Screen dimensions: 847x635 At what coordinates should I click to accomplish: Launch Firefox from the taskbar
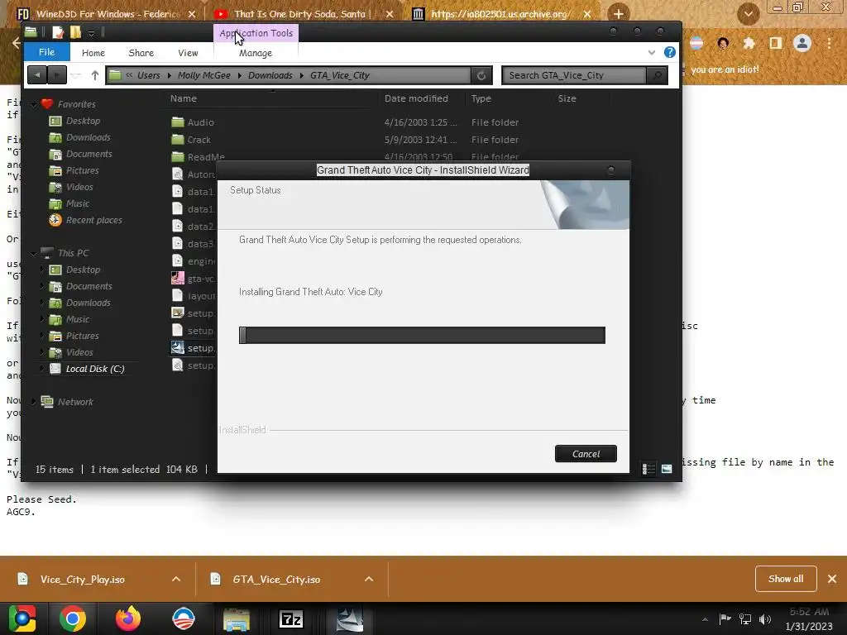(x=128, y=618)
